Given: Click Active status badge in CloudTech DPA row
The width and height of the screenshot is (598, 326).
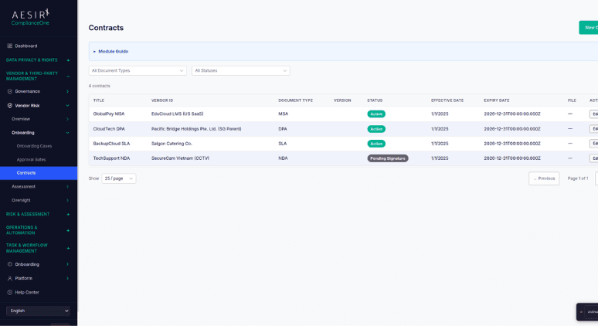Looking at the screenshot, I should click(x=376, y=129).
